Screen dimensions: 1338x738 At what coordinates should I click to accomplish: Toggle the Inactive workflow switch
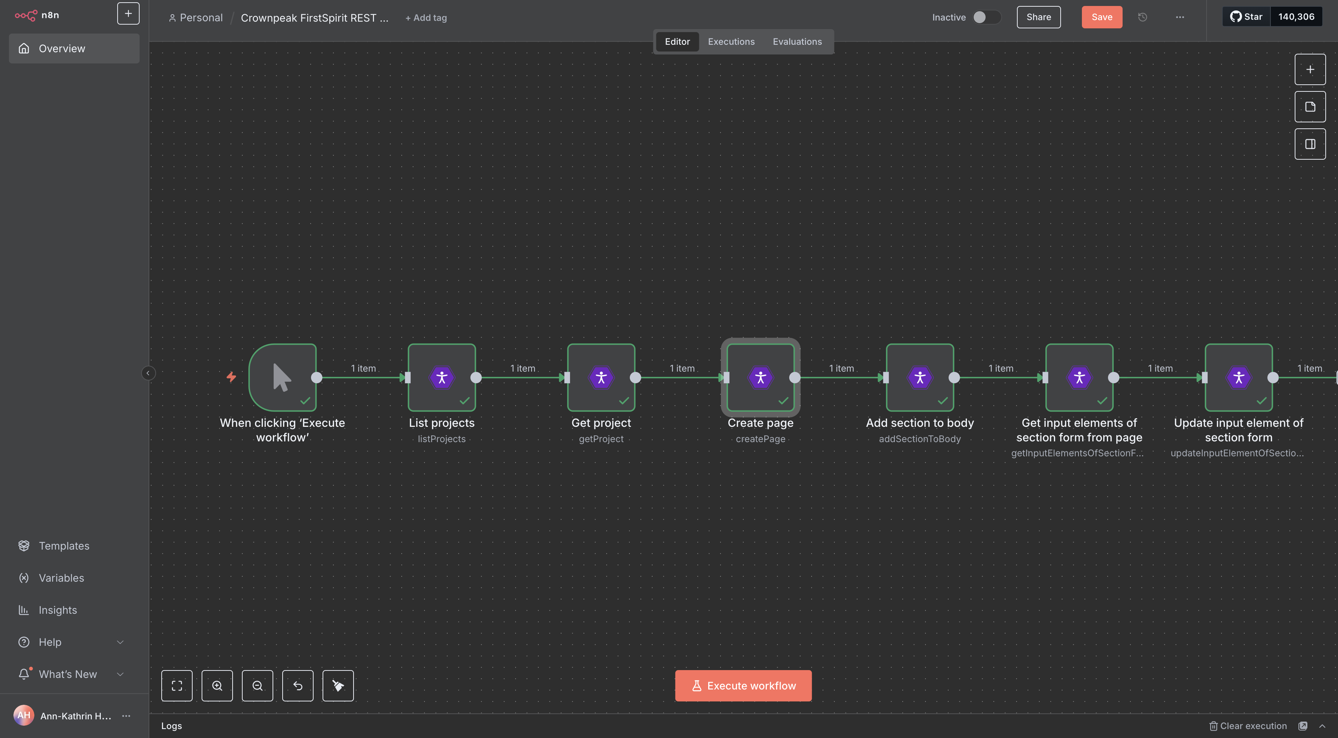pyautogui.click(x=986, y=17)
